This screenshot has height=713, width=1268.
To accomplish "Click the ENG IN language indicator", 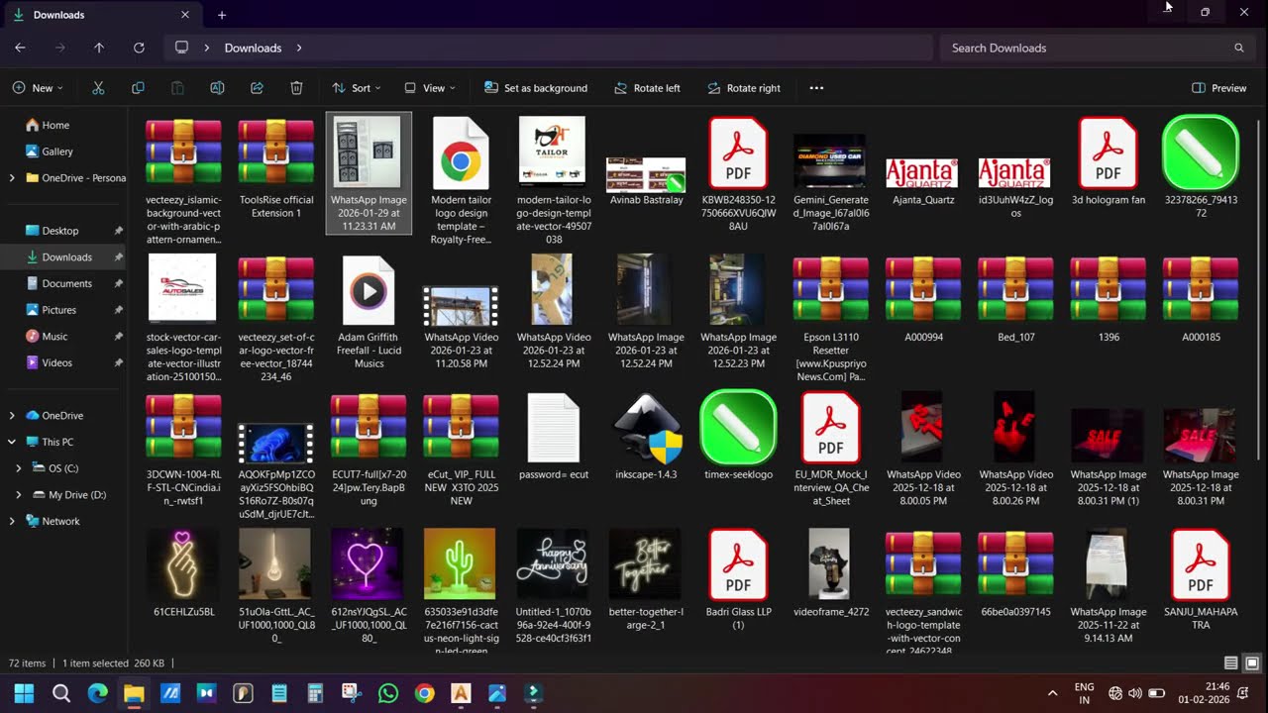I will coord(1084,693).
